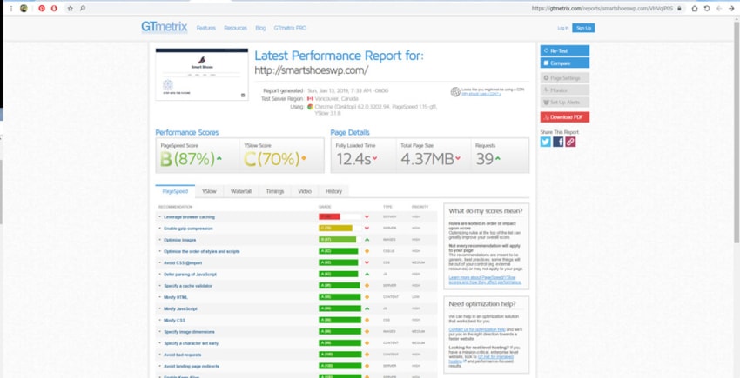Click green up arrow on Minify JavaScript row
740x378 pixels.
pyautogui.click(x=367, y=308)
